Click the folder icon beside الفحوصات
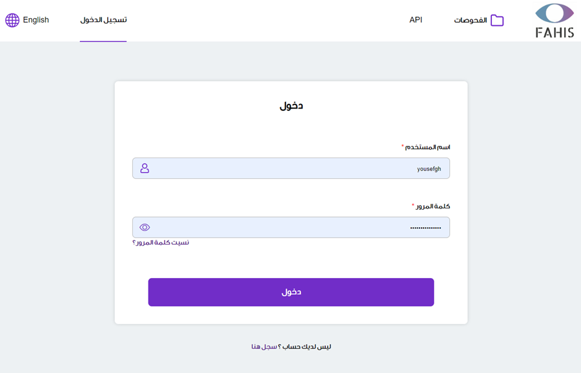 (496, 19)
